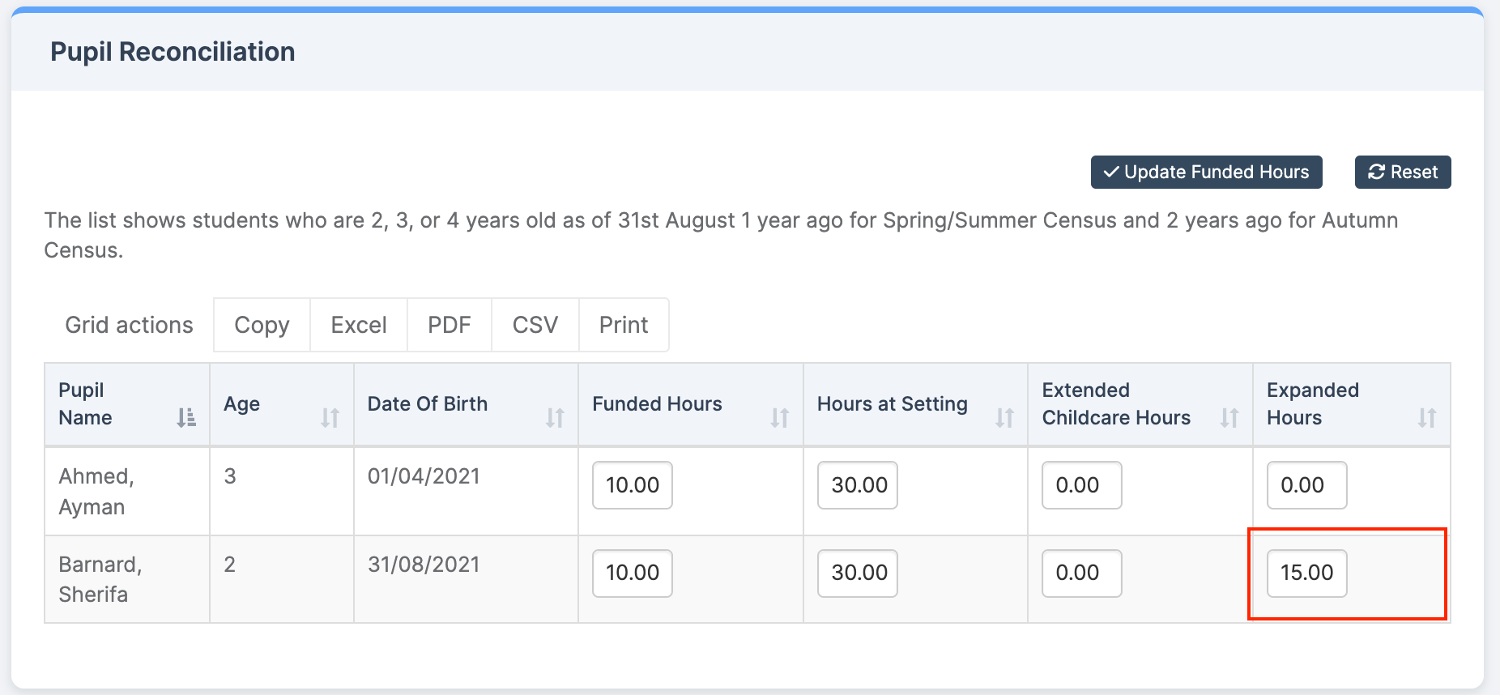This screenshot has height=695, width=1500.
Task: Edit Ahmed Ayman's Funded Hours field
Action: [633, 485]
